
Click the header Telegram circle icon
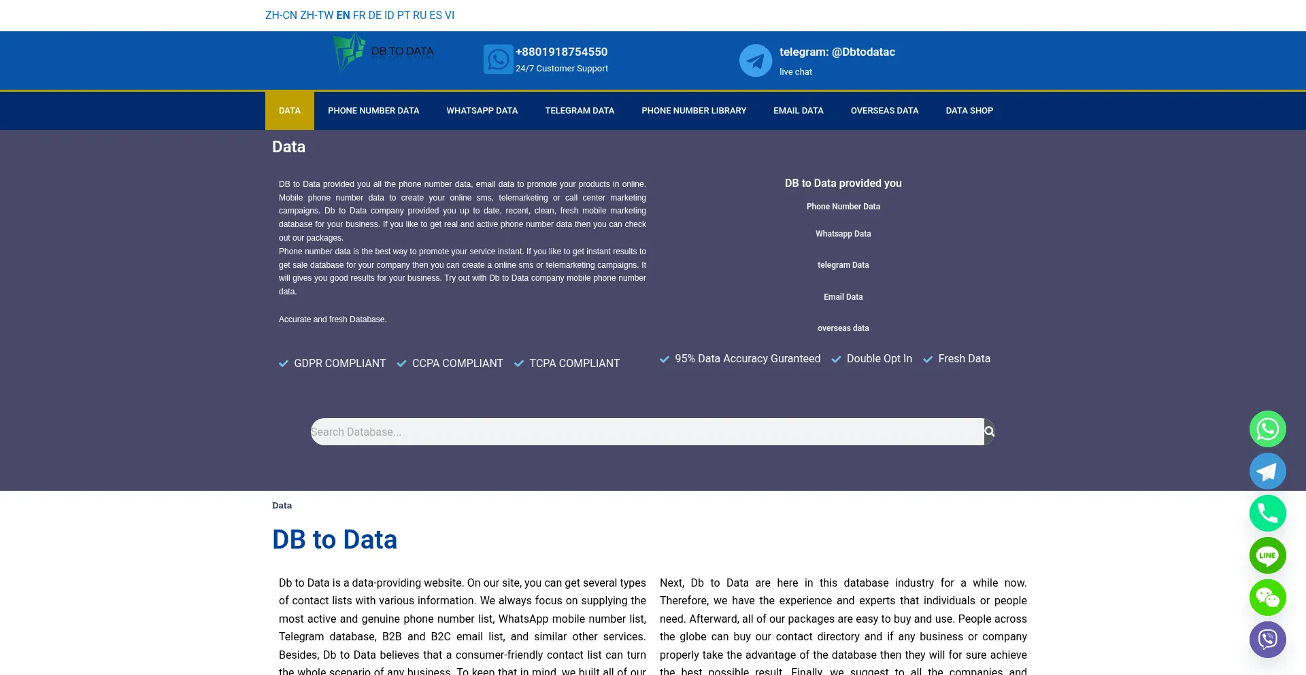point(755,61)
